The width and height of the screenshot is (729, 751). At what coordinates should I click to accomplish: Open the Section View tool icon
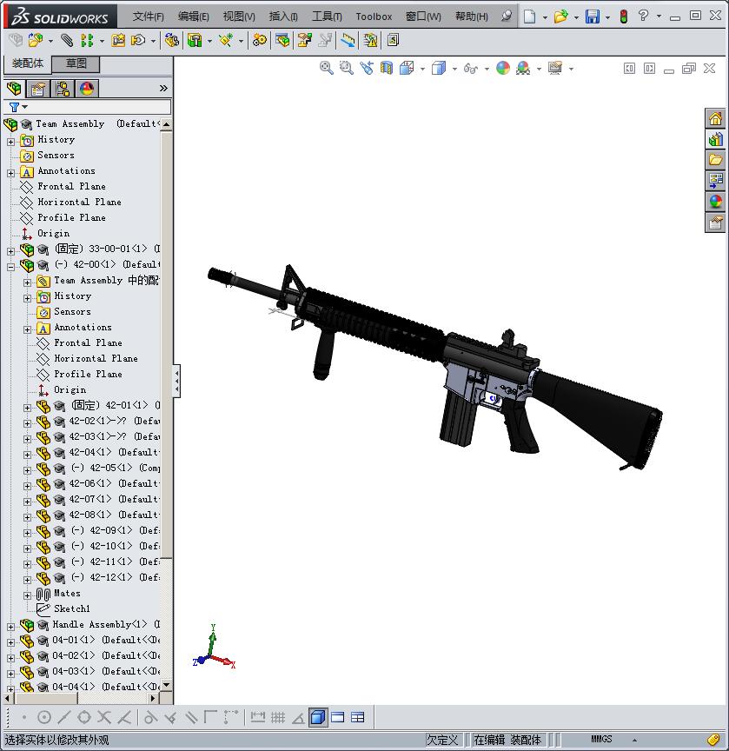(387, 68)
